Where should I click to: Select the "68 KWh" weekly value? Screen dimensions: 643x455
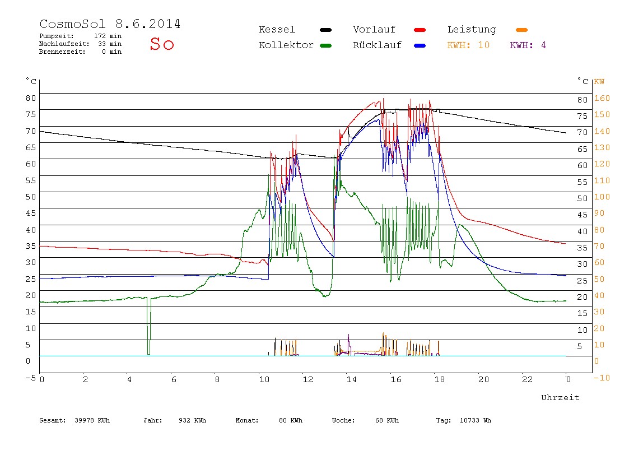(x=386, y=420)
